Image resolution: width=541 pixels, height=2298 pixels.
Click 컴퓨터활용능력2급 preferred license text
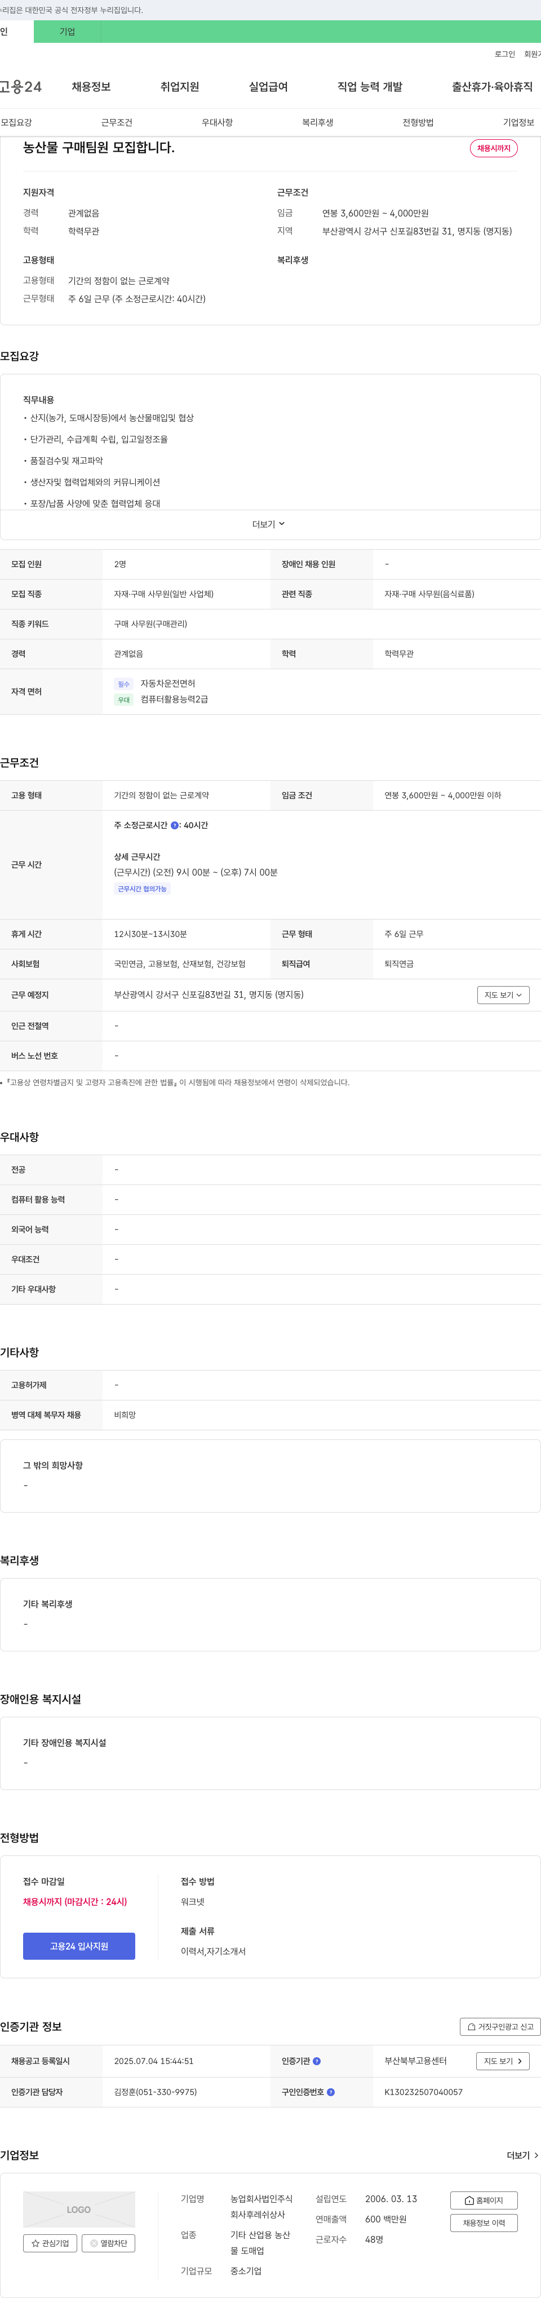click(x=175, y=700)
